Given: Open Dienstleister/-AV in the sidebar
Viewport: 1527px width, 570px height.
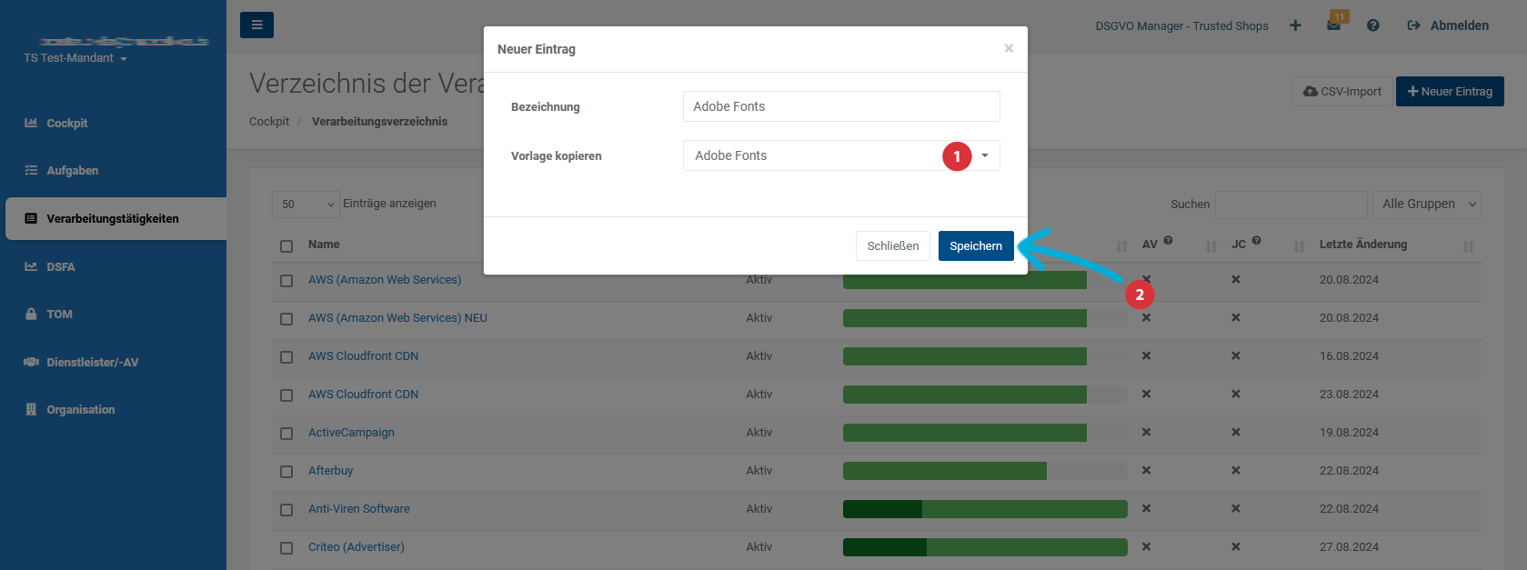Looking at the screenshot, I should click(x=93, y=362).
